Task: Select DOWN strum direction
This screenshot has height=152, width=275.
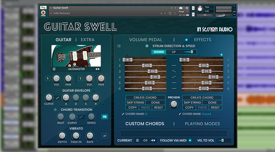Action: coord(159,52)
